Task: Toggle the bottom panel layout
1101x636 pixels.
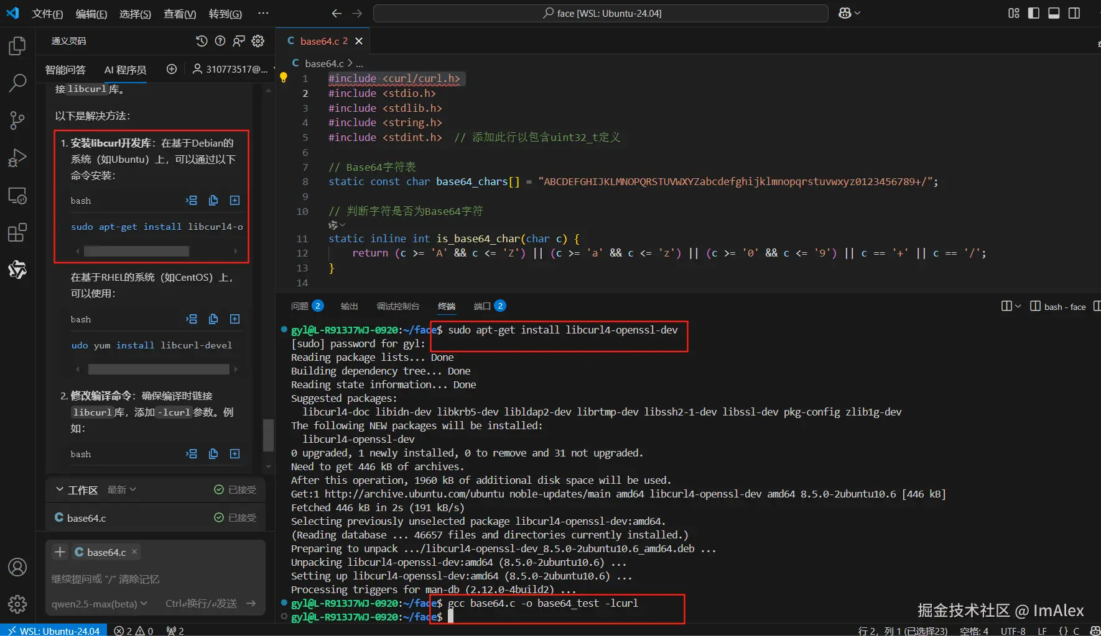Action: [x=1054, y=13]
